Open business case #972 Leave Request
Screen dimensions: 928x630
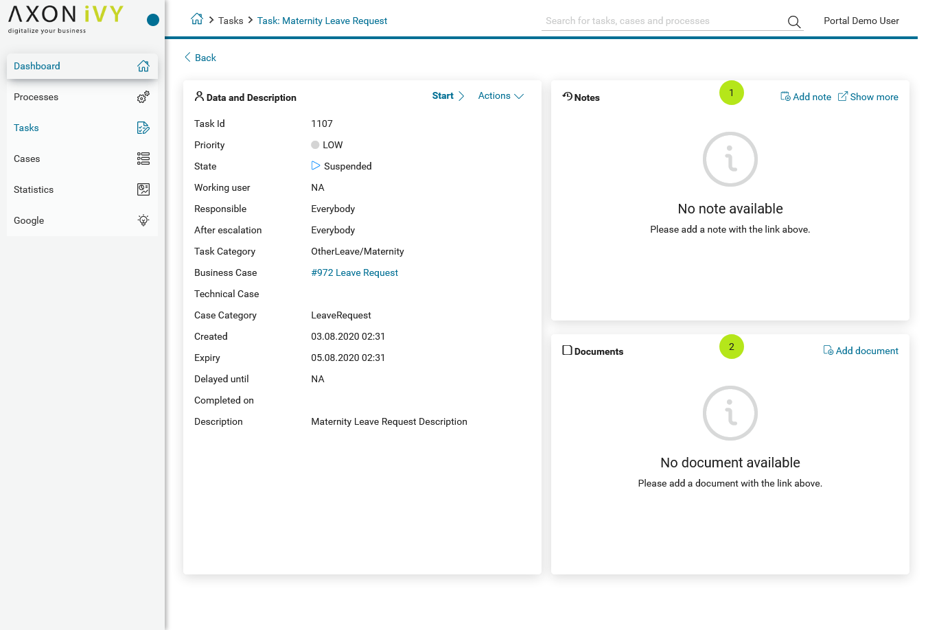(354, 272)
